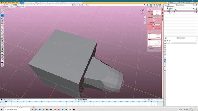
Task: Open the Playback popover in timeline
Action: click(6, 100)
